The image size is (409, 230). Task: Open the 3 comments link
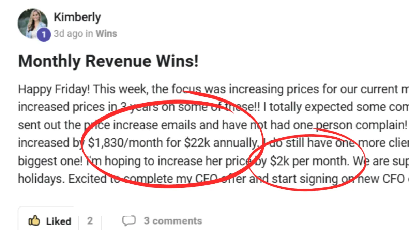pyautogui.click(x=173, y=221)
